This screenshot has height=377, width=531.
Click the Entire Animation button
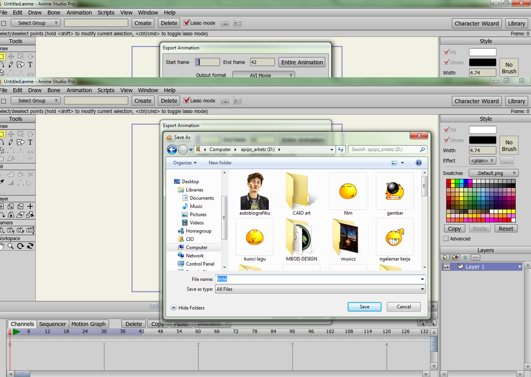pos(302,62)
